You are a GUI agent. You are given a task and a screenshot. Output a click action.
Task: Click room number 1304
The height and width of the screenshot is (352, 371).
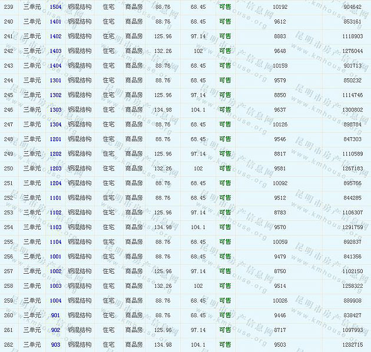click(x=55, y=125)
